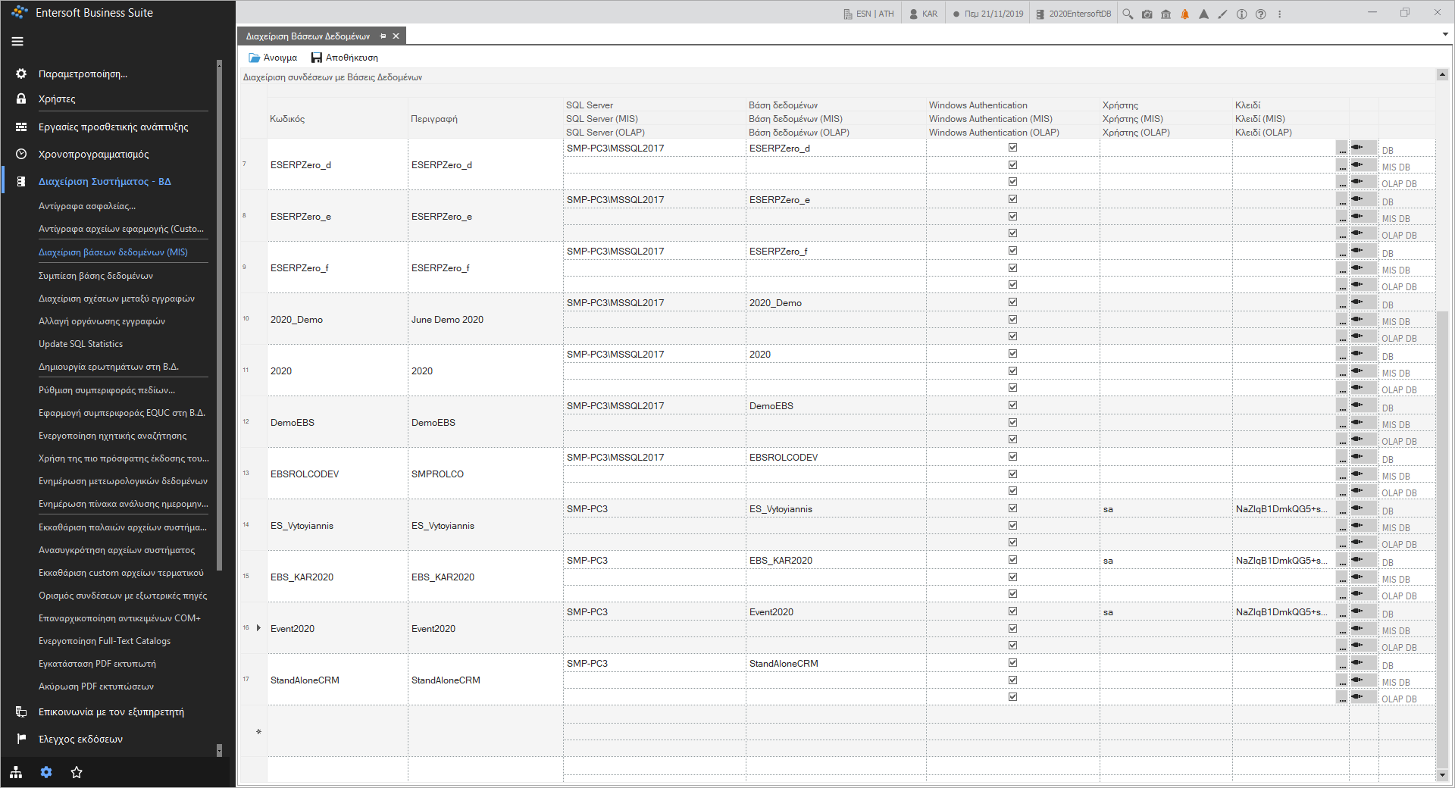Click the Αποθήκευση save button
The height and width of the screenshot is (788, 1455).
[345, 58]
